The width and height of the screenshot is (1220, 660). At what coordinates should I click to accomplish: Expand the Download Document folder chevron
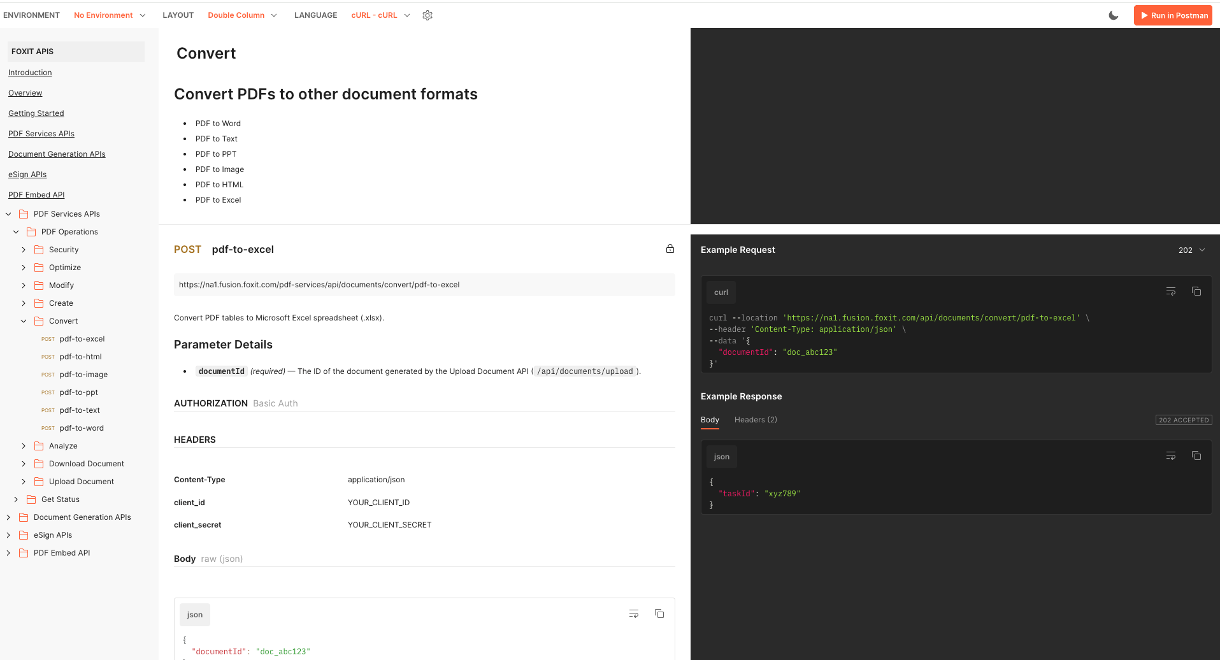(24, 464)
